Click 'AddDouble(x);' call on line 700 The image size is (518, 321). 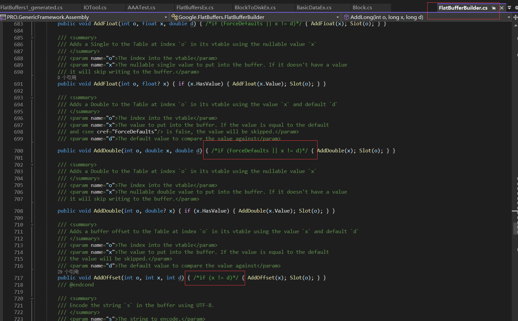pyautogui.click(x=336, y=151)
